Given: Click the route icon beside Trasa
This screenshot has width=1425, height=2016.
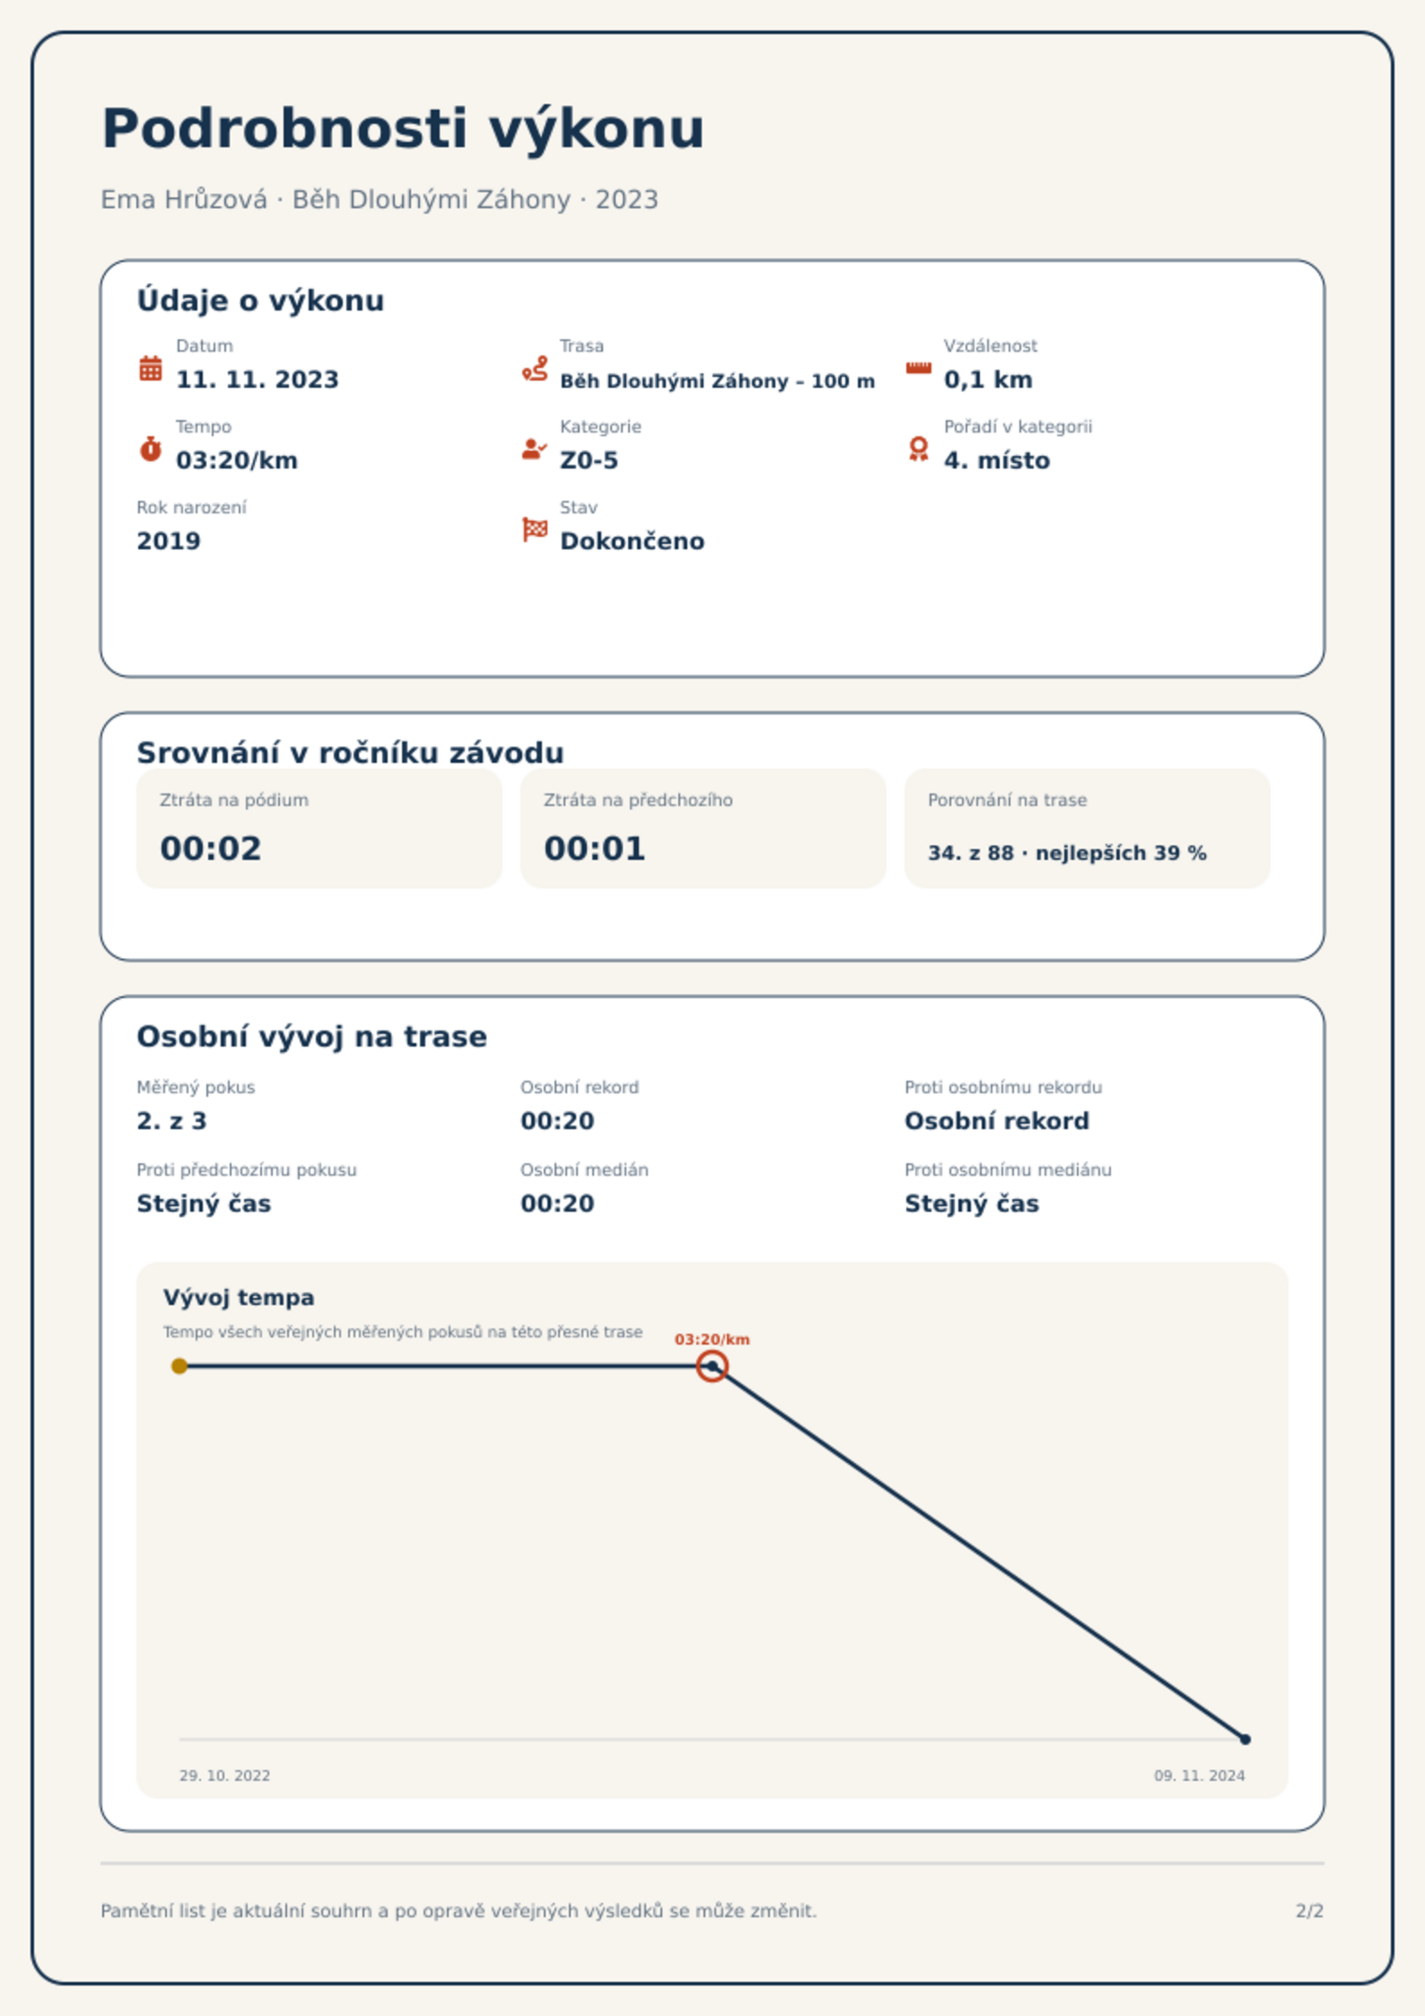Looking at the screenshot, I should coord(535,369).
